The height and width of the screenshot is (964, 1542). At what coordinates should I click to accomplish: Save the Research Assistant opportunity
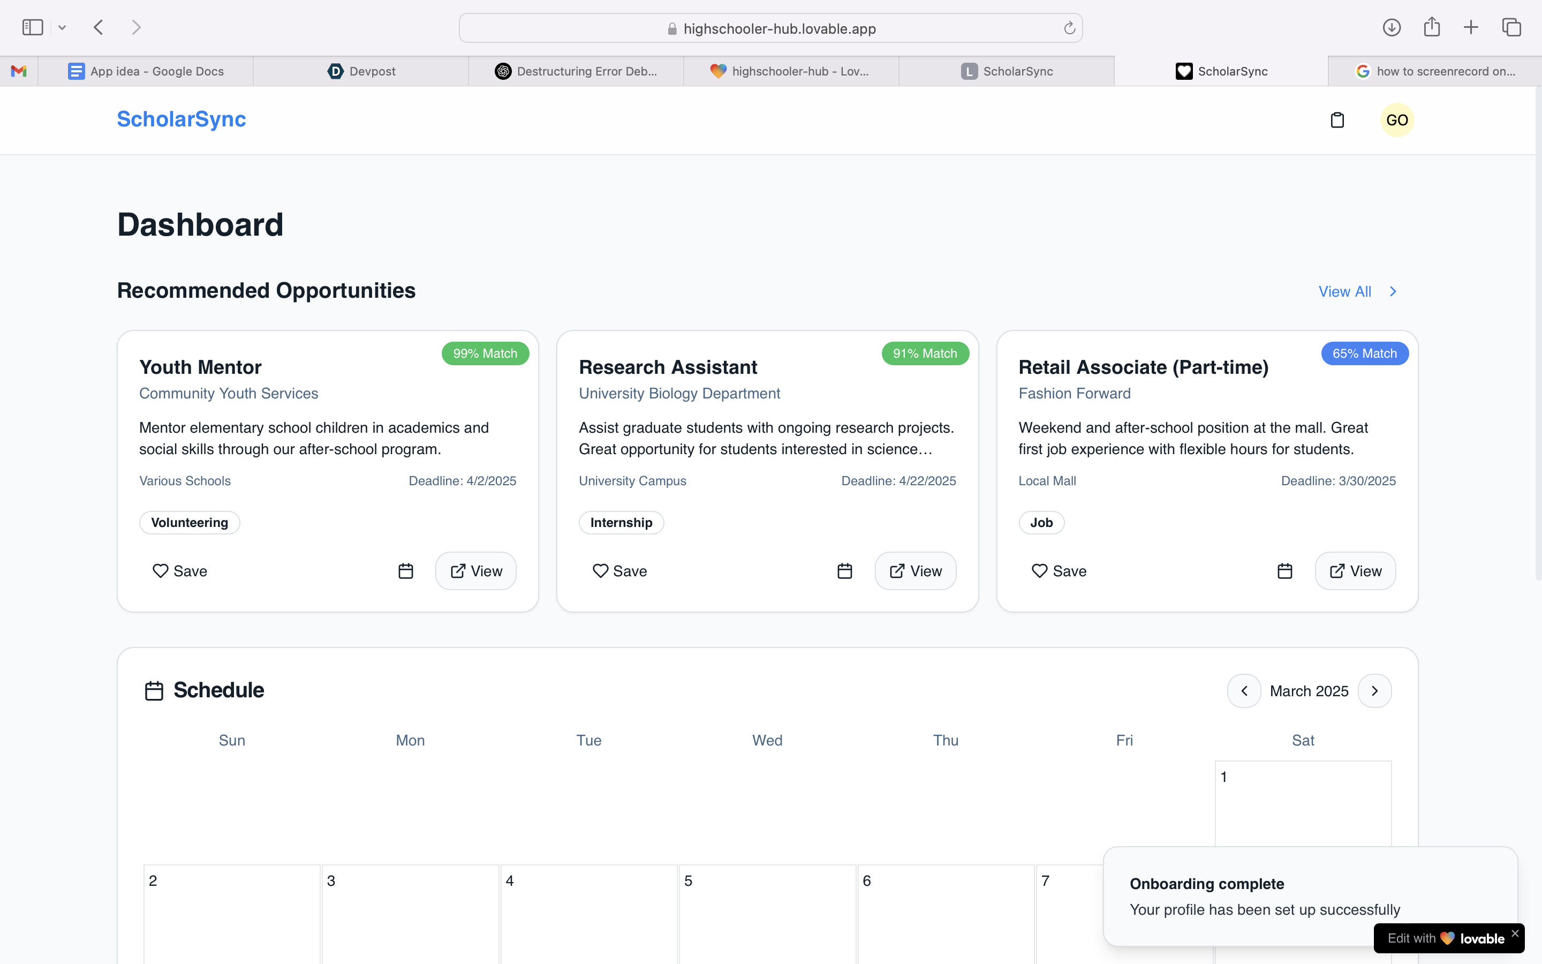click(x=619, y=570)
